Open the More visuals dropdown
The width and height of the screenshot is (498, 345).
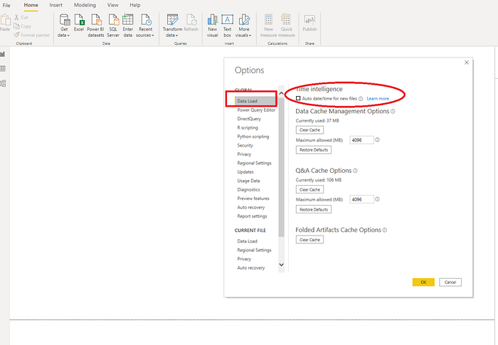[243, 26]
